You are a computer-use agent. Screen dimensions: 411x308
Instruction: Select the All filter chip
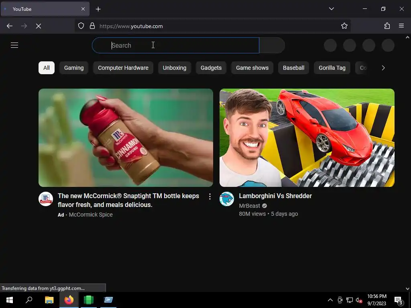[x=47, y=68]
